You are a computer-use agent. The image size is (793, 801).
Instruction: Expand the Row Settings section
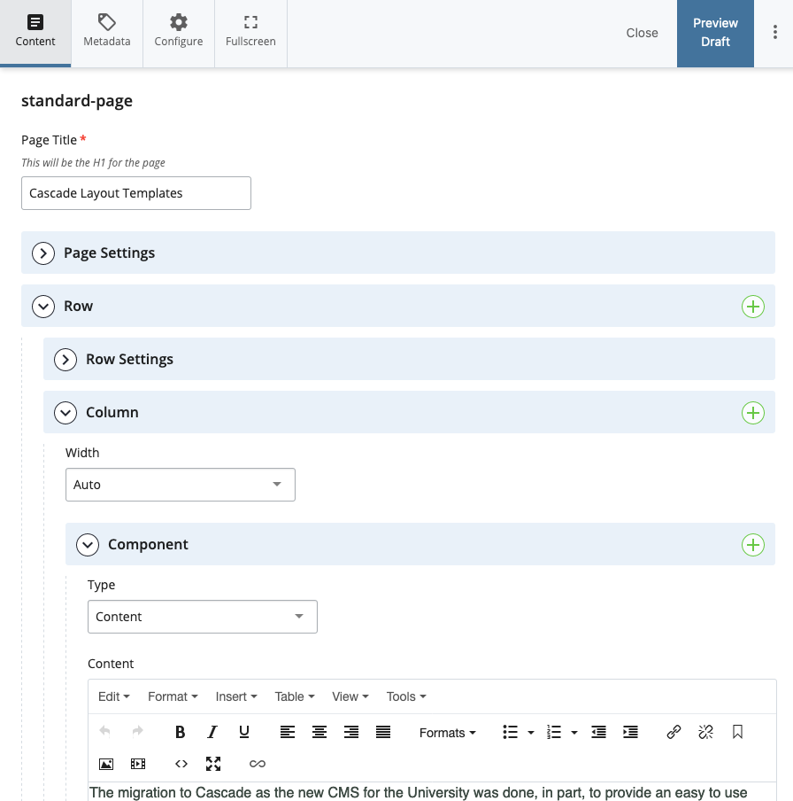point(65,359)
